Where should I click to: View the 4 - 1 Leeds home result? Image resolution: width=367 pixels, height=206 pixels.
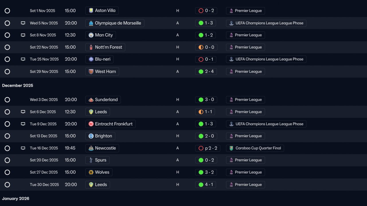pos(206,185)
